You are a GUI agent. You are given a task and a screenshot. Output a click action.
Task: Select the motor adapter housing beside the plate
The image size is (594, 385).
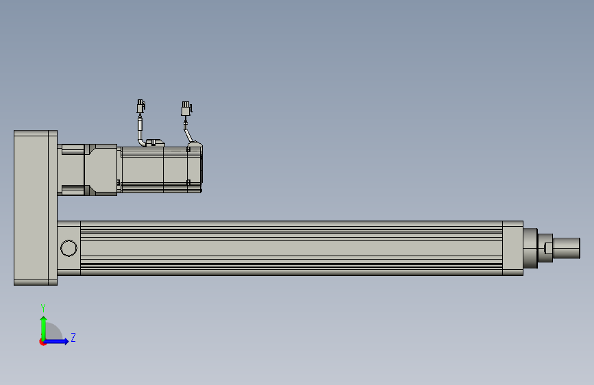(x=87, y=170)
